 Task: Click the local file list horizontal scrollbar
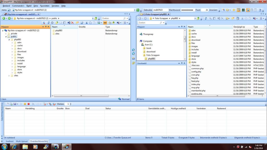pos(217,96)
